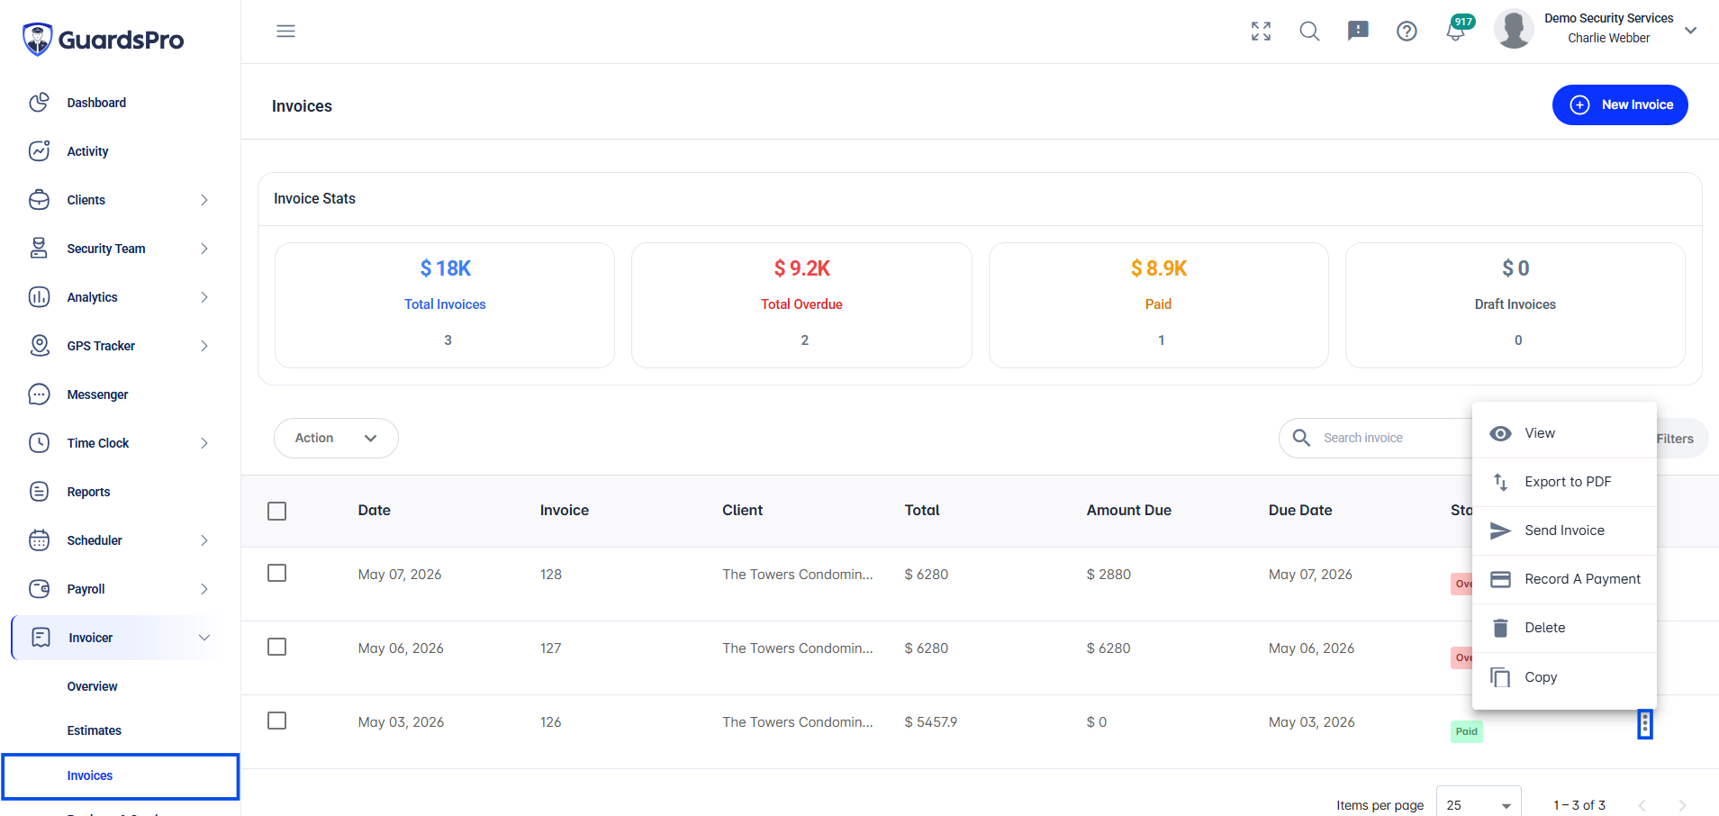1719x816 pixels.
Task: Check the box for invoice 127
Action: tap(277, 647)
